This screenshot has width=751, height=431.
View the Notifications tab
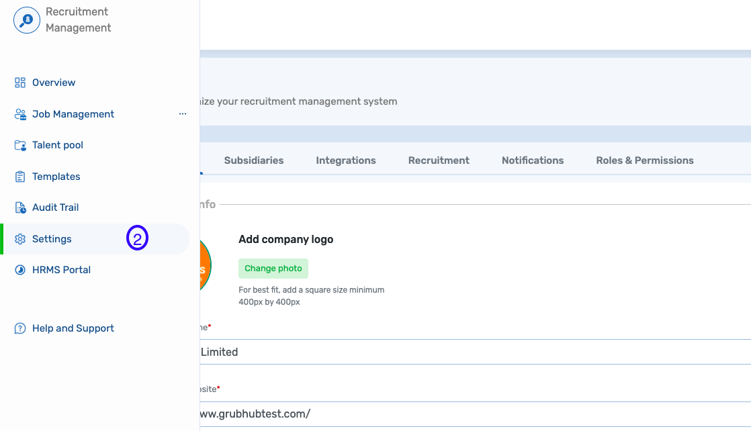click(532, 160)
